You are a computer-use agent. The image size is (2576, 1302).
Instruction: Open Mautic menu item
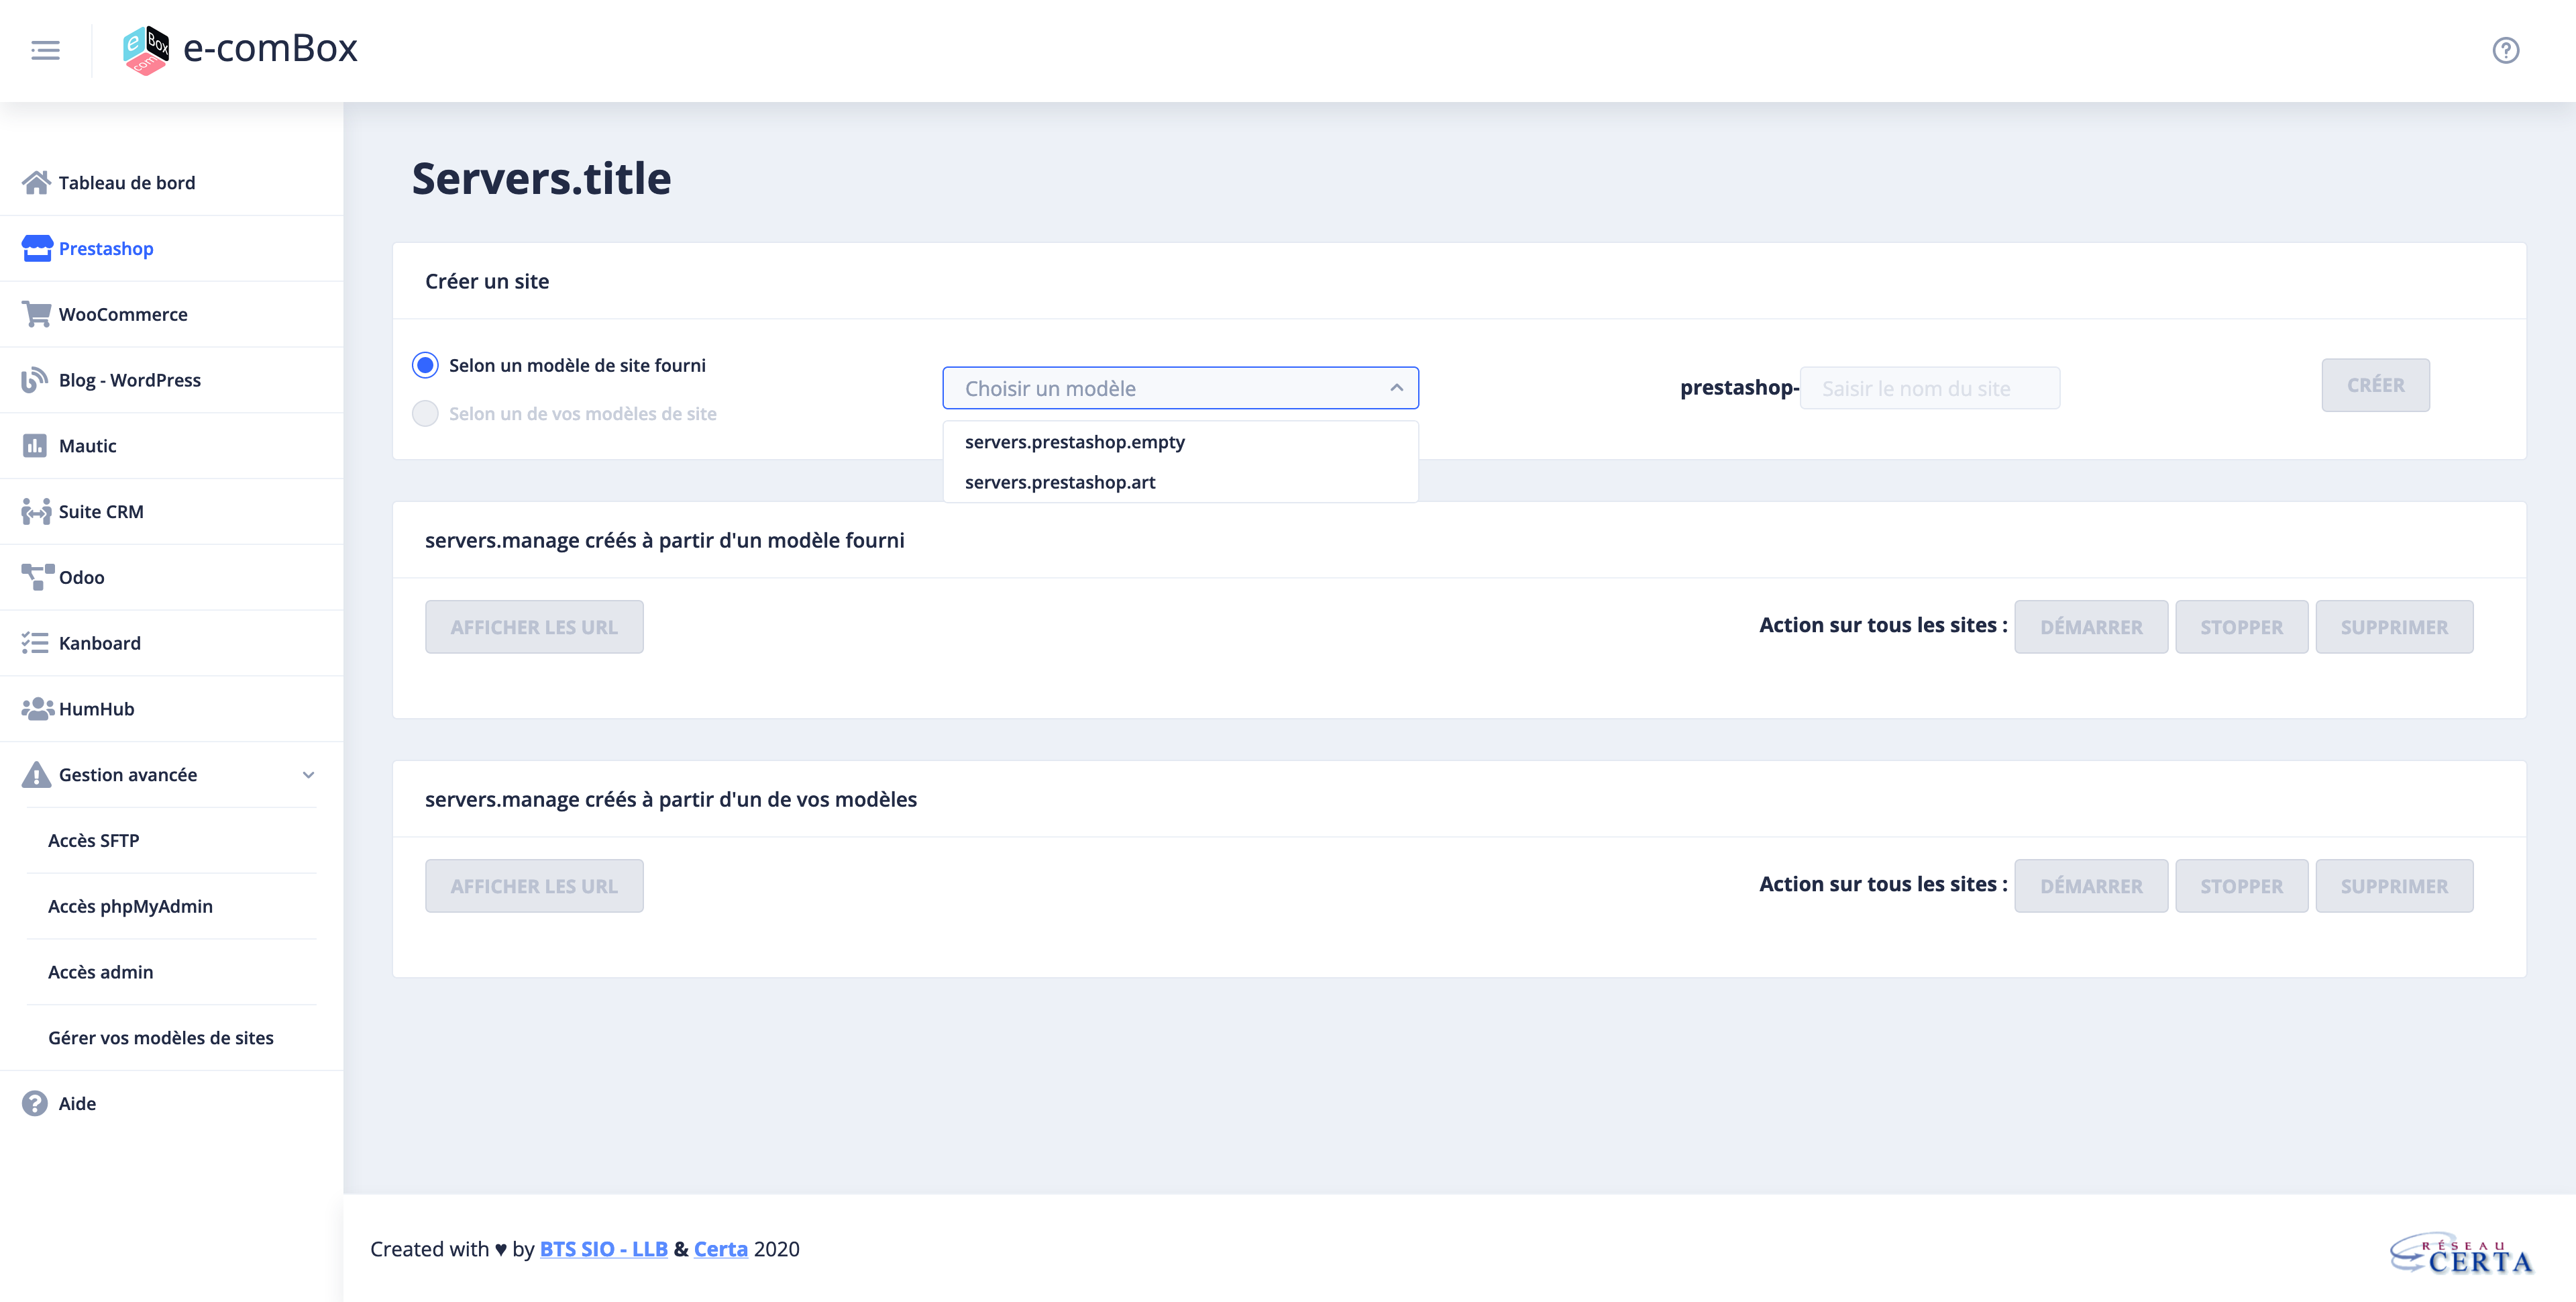[x=171, y=446]
